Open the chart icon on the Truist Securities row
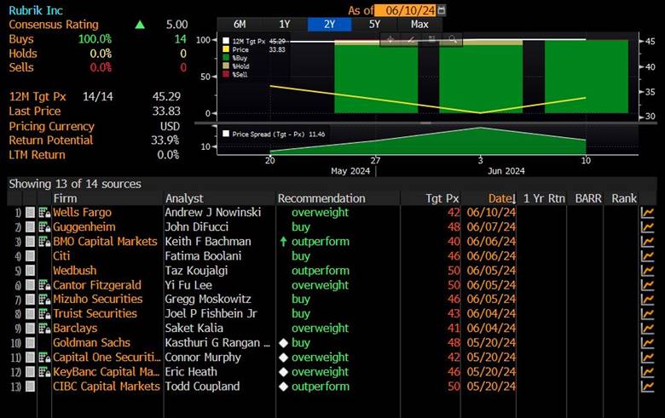Image resolution: width=665 pixels, height=418 pixels. (x=647, y=314)
